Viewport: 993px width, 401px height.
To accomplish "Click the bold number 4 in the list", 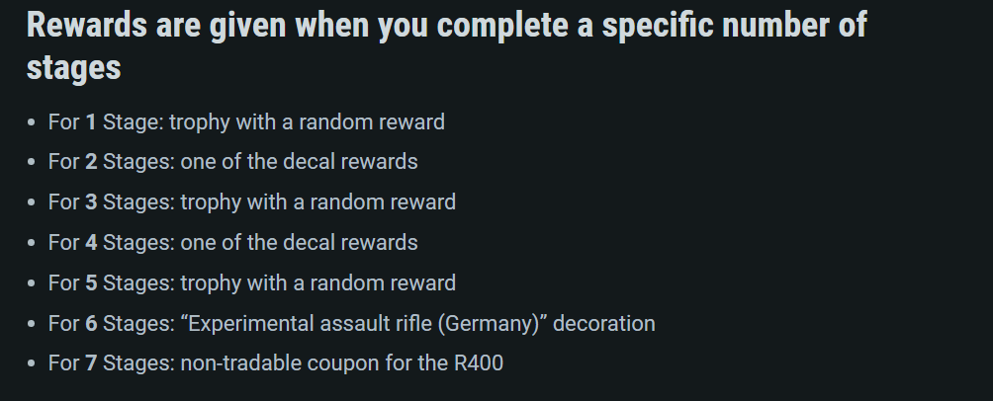I will 91,243.
